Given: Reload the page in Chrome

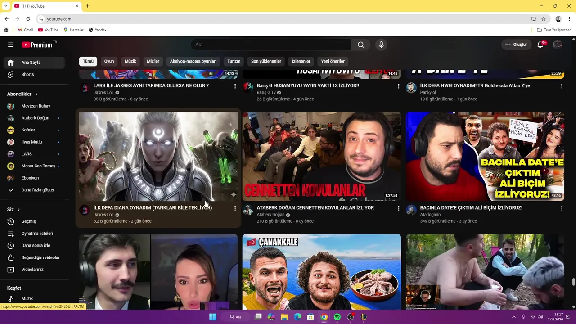Looking at the screenshot, I should tap(28, 19).
